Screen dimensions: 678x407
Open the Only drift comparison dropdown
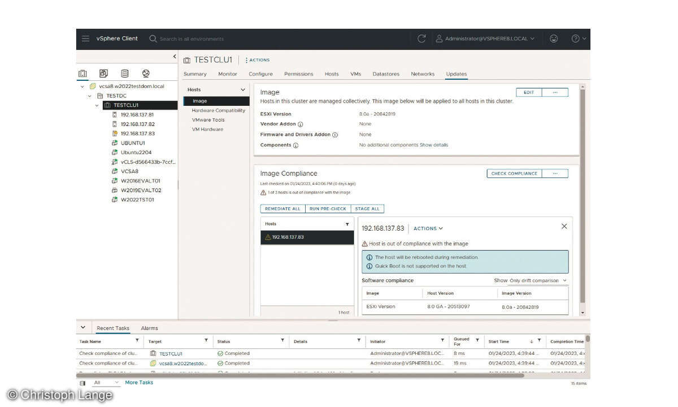(x=538, y=280)
